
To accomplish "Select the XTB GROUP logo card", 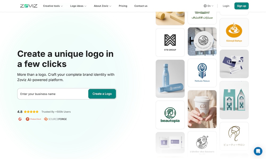I will pyautogui.click(x=170, y=42).
